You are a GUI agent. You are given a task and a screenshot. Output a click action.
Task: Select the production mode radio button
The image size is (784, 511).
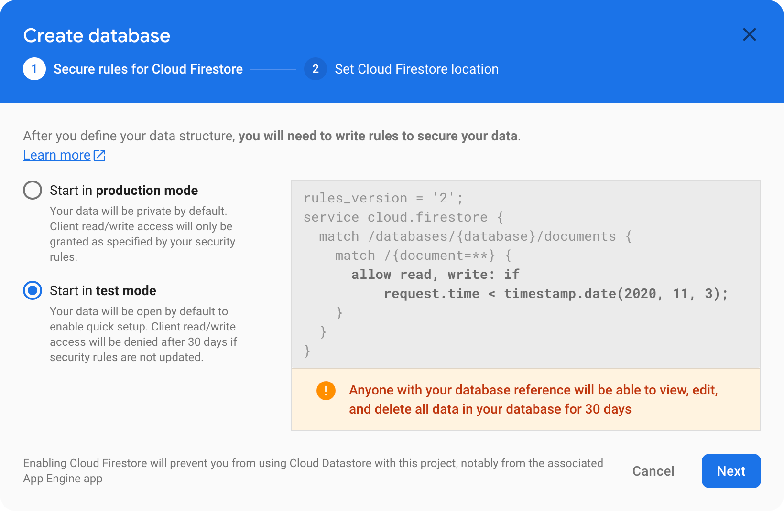click(x=33, y=190)
